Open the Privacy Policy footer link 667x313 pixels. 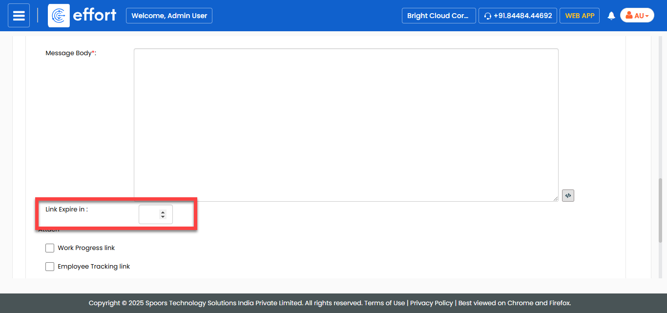[x=431, y=303]
